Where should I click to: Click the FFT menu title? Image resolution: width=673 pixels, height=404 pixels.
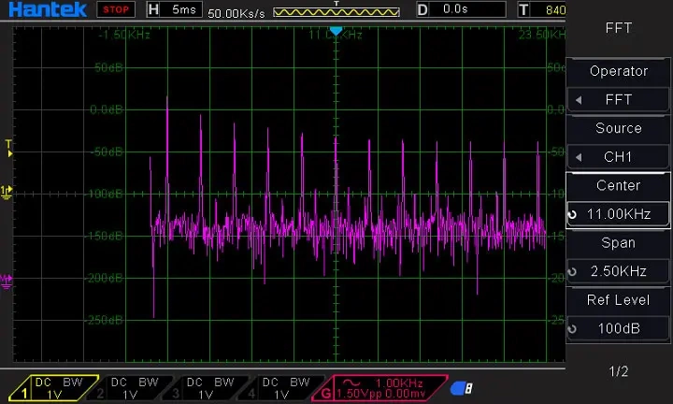point(618,28)
